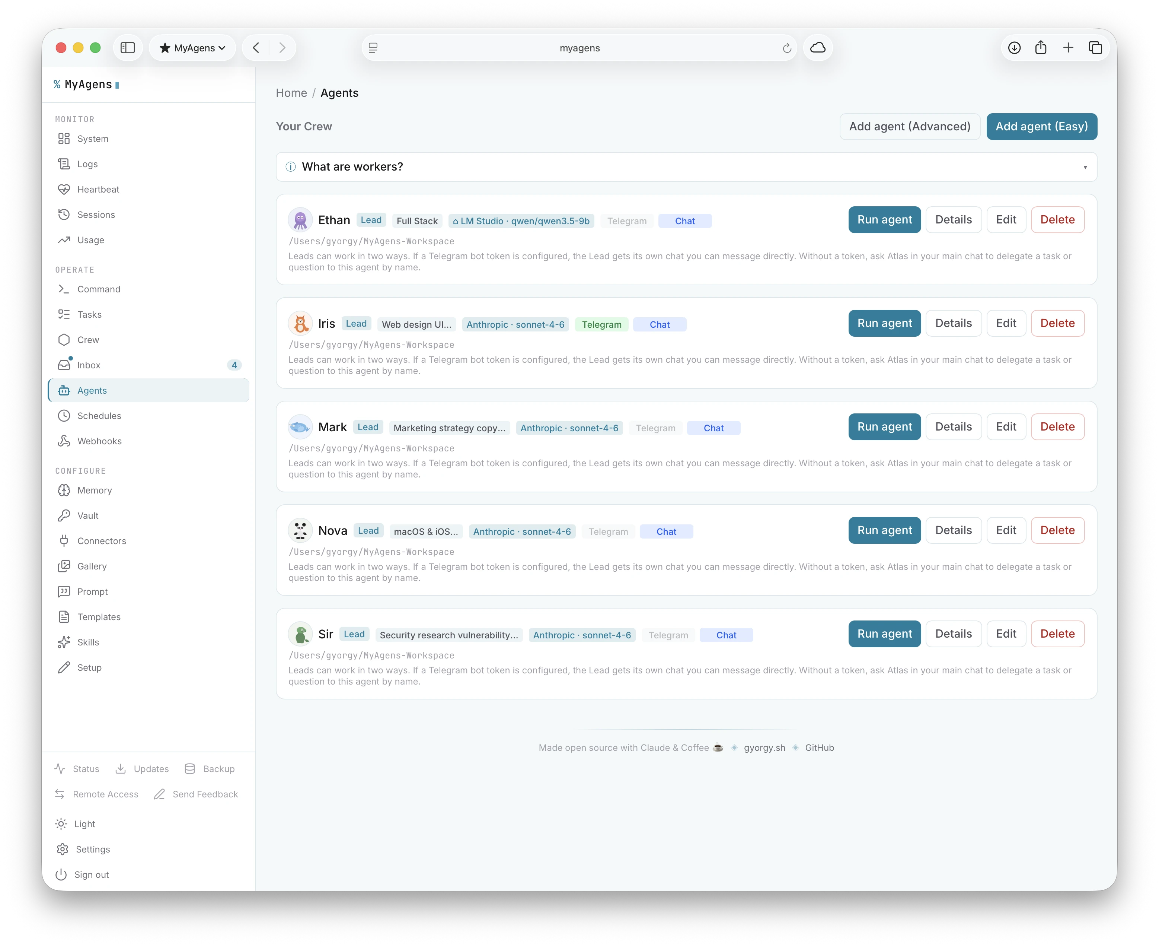The image size is (1159, 946).
Task: Open a new browser tab
Action: (x=1068, y=47)
